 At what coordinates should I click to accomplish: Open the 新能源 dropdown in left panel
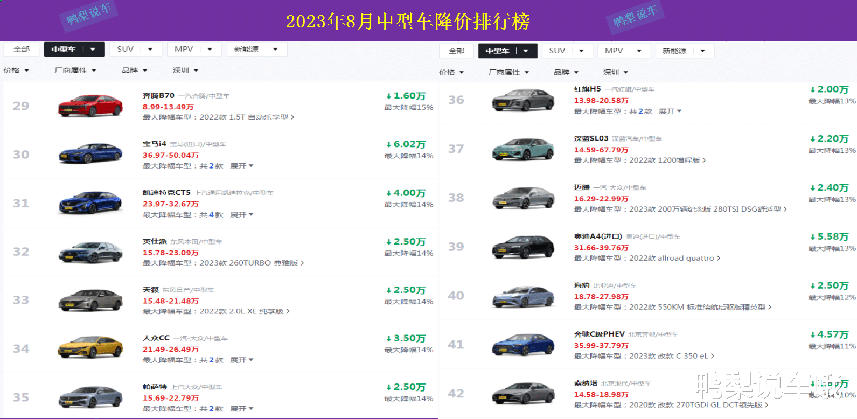coord(256,49)
